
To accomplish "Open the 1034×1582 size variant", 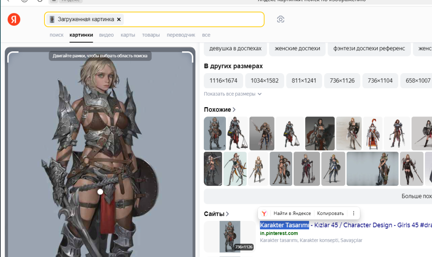I will tap(265, 80).
